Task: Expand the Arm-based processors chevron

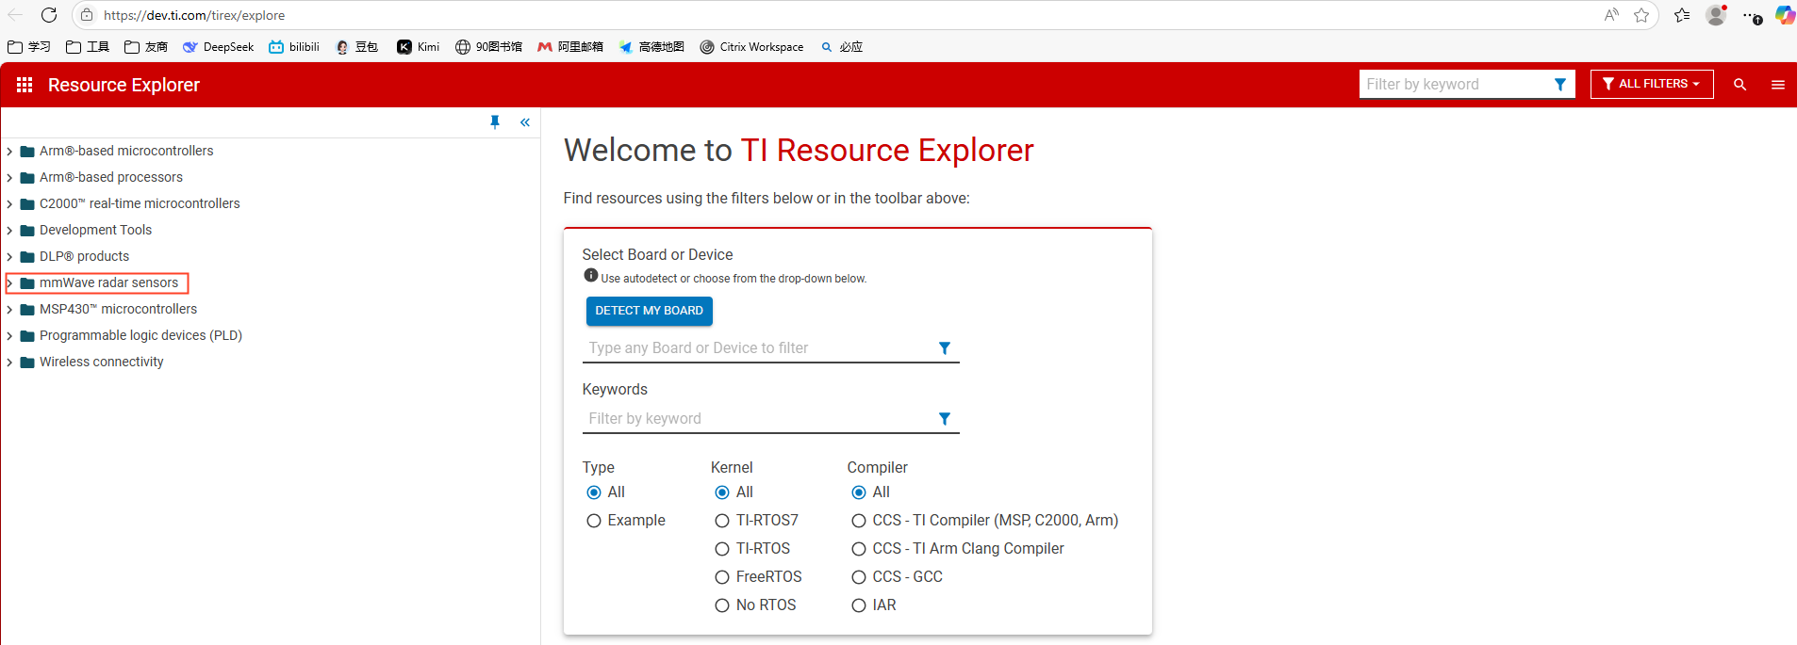Action: (x=9, y=177)
